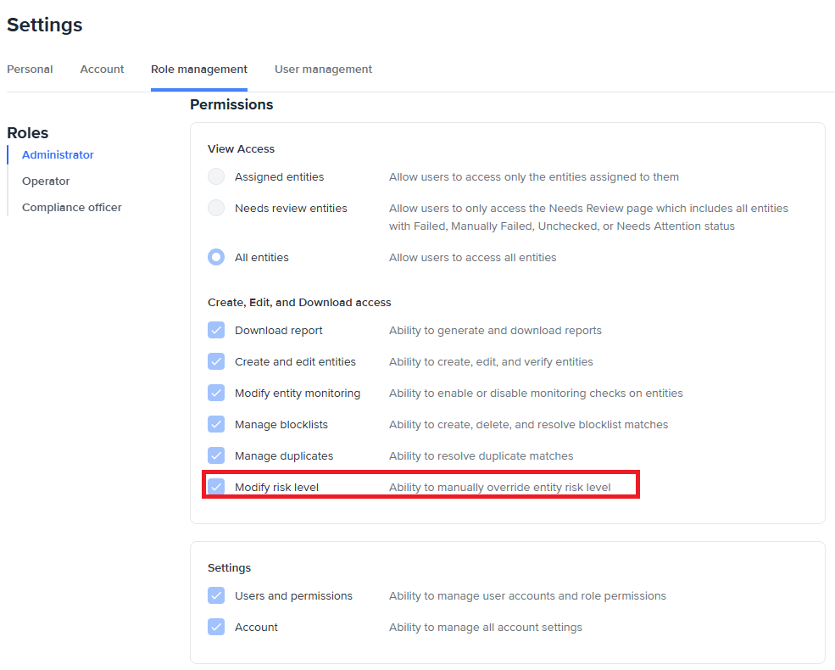Toggle the Modify risk level checkbox
Screen dimensions: 835x670
coord(216,487)
